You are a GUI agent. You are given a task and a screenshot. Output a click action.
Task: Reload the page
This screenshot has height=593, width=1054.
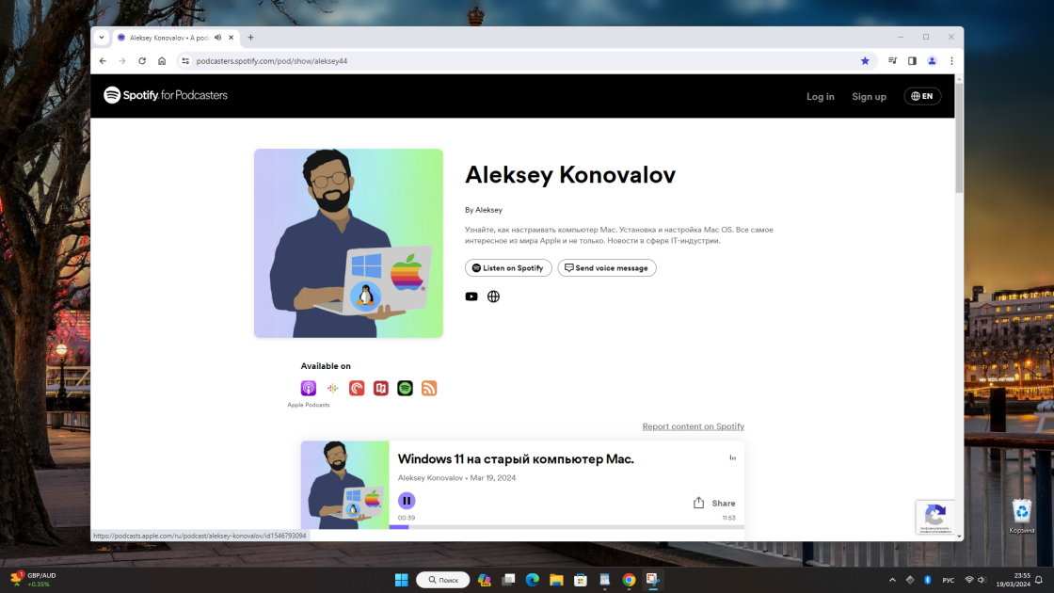coord(142,61)
